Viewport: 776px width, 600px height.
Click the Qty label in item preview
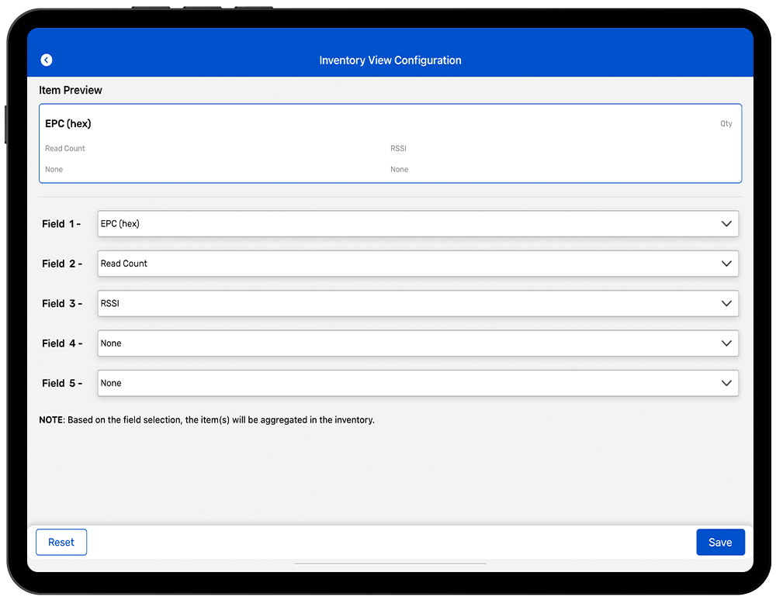point(726,124)
